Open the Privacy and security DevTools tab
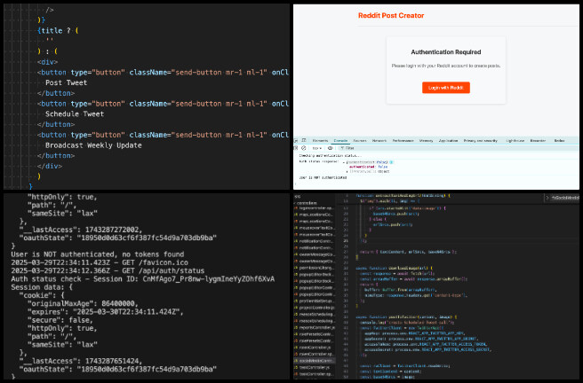This screenshot has width=583, height=383. tap(481, 141)
